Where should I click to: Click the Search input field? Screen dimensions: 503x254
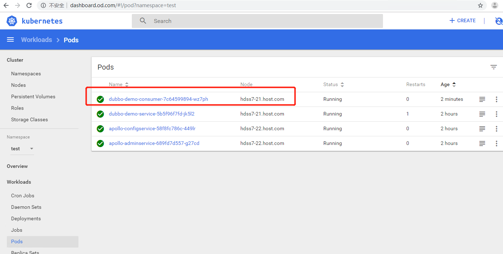[x=265, y=21]
